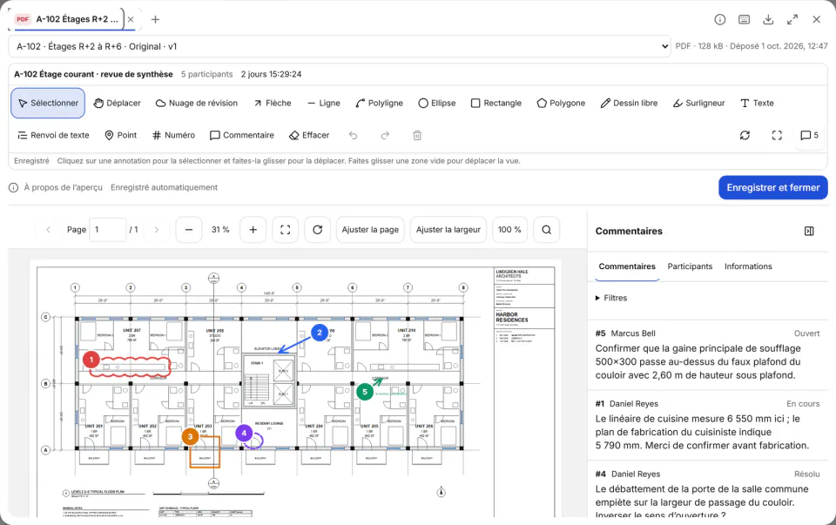This screenshot has height=525, width=836.
Task: Open search with the magnifier icon
Action: point(547,230)
